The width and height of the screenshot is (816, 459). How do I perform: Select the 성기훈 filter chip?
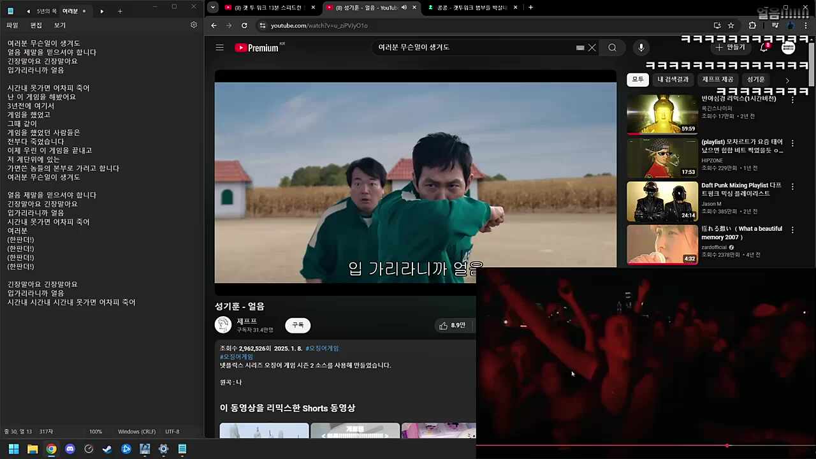click(756, 80)
